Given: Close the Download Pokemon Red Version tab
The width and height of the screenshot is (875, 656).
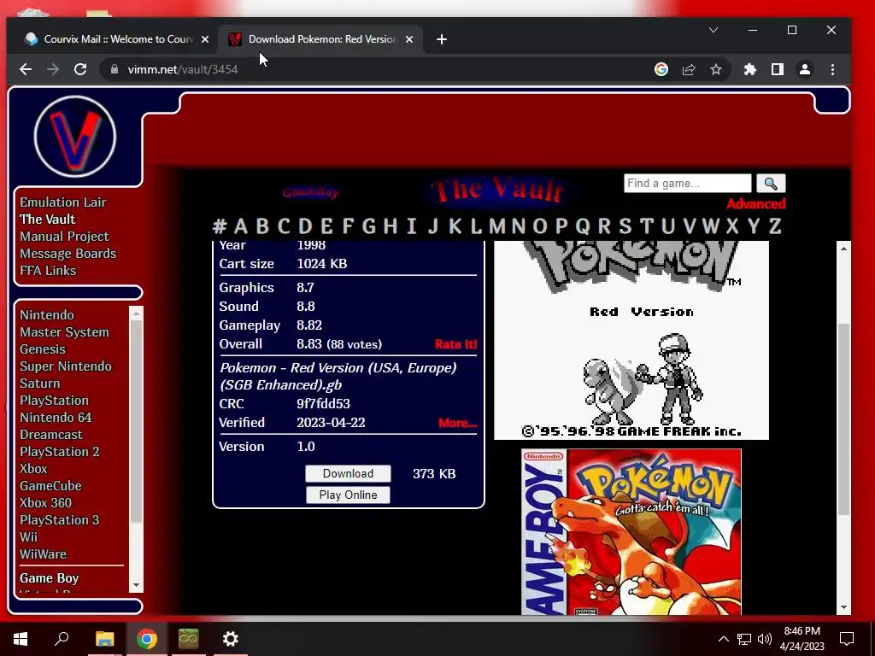Looking at the screenshot, I should pyautogui.click(x=409, y=39).
